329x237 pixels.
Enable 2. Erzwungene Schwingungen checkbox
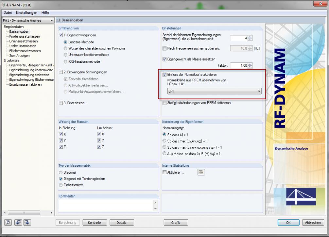pos(61,72)
